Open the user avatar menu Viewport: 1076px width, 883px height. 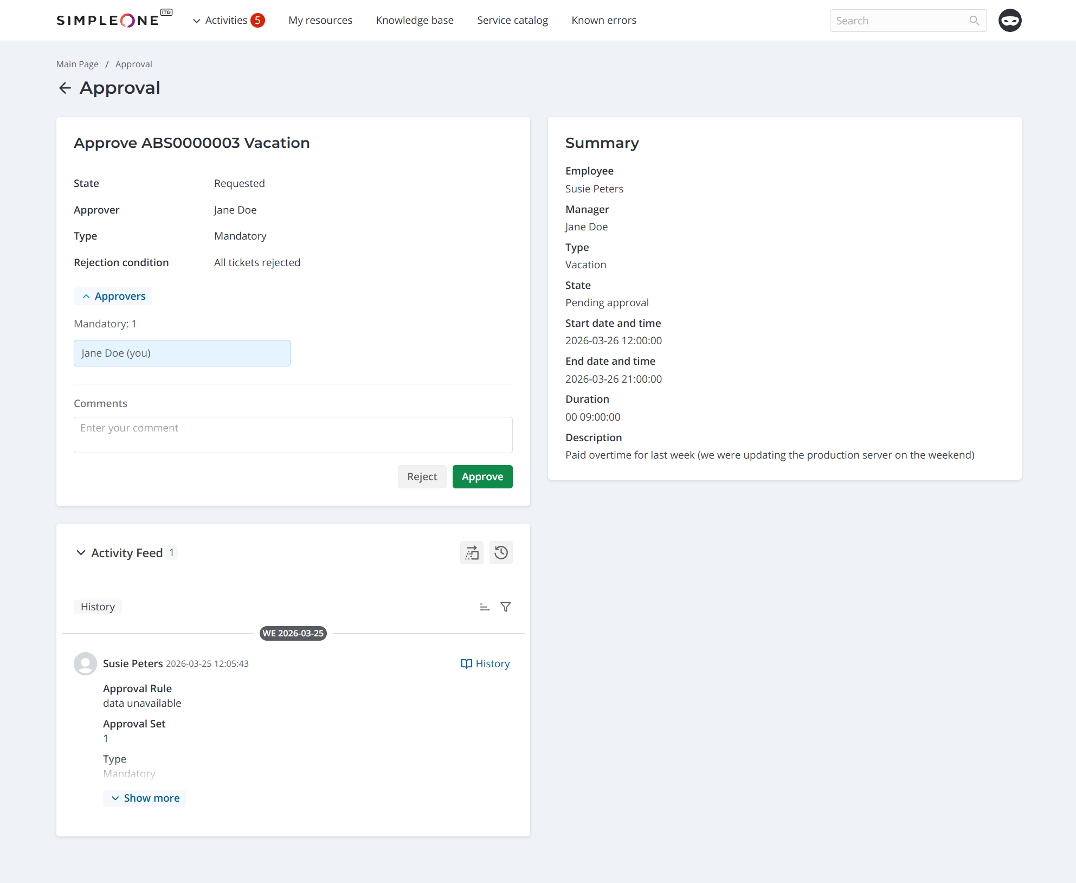pos(1010,21)
